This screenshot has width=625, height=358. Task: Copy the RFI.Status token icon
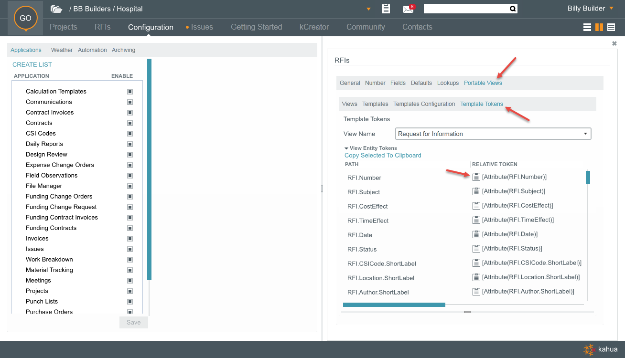point(476,249)
